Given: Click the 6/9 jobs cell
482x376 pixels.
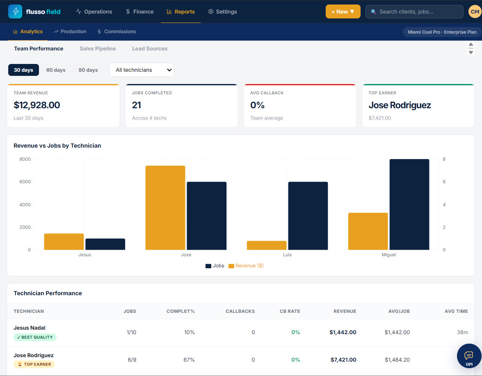Looking at the screenshot, I should (x=132, y=360).
